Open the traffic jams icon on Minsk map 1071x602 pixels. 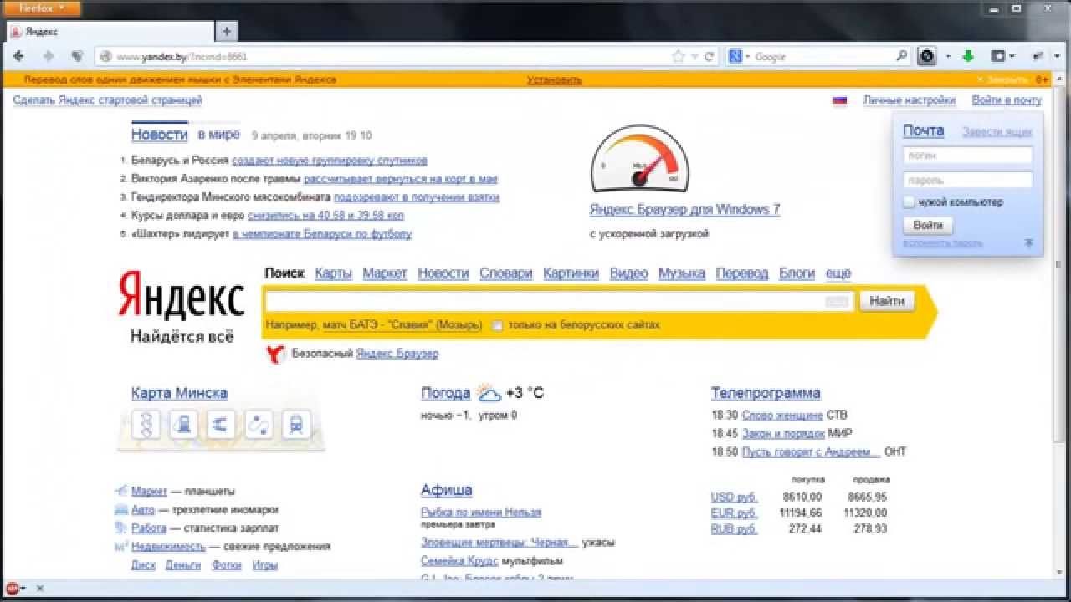146,425
